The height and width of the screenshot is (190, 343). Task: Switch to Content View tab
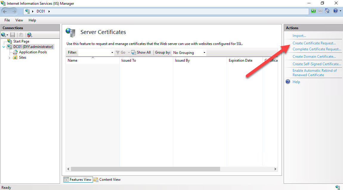coord(107,180)
